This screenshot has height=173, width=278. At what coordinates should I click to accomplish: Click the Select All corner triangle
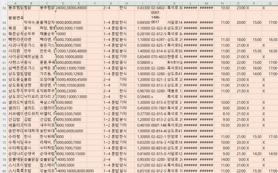(4, 3)
